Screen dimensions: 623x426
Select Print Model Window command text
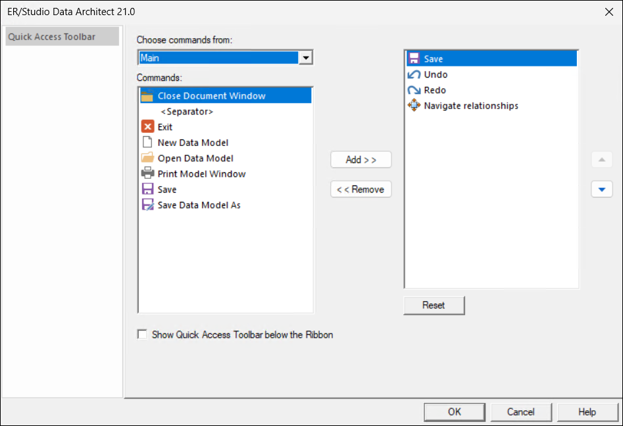pos(201,174)
